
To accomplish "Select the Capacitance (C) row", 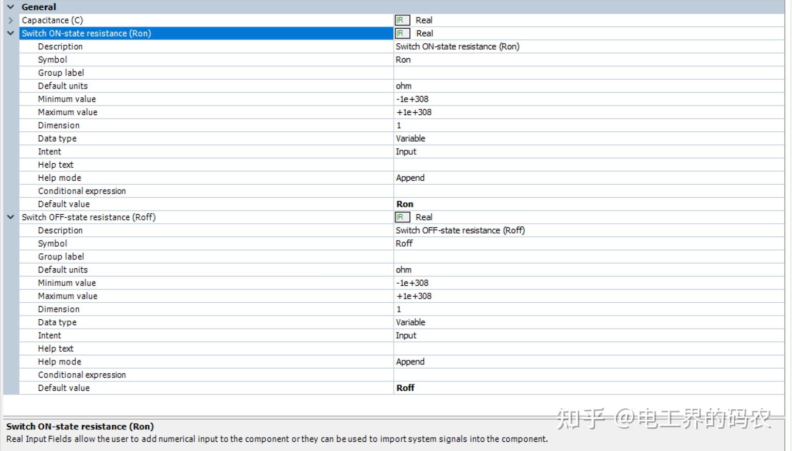I will [x=154, y=20].
